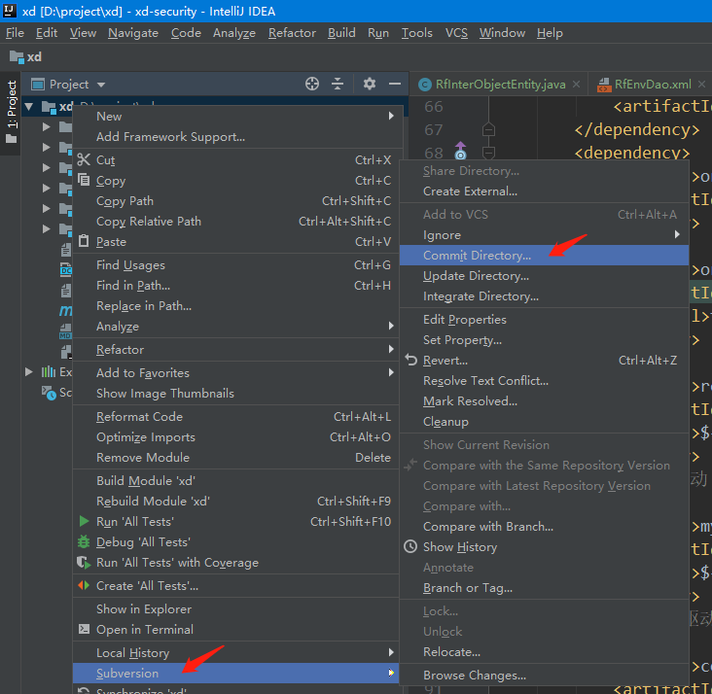Click the fold marker on line 67
The width and height of the screenshot is (712, 694).
pos(488,130)
